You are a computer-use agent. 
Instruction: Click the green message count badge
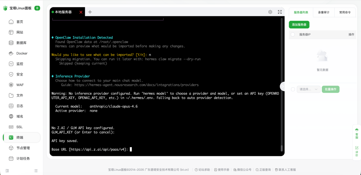[37, 8]
